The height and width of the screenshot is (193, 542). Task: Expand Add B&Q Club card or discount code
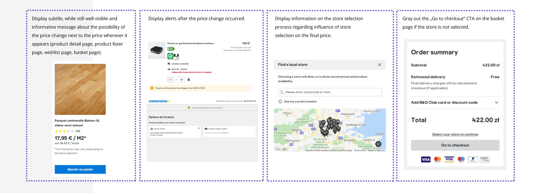tap(455, 102)
